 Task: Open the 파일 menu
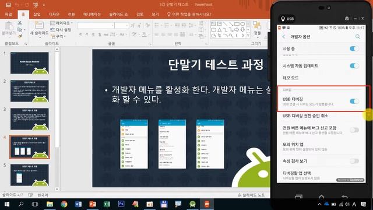pos(8,14)
